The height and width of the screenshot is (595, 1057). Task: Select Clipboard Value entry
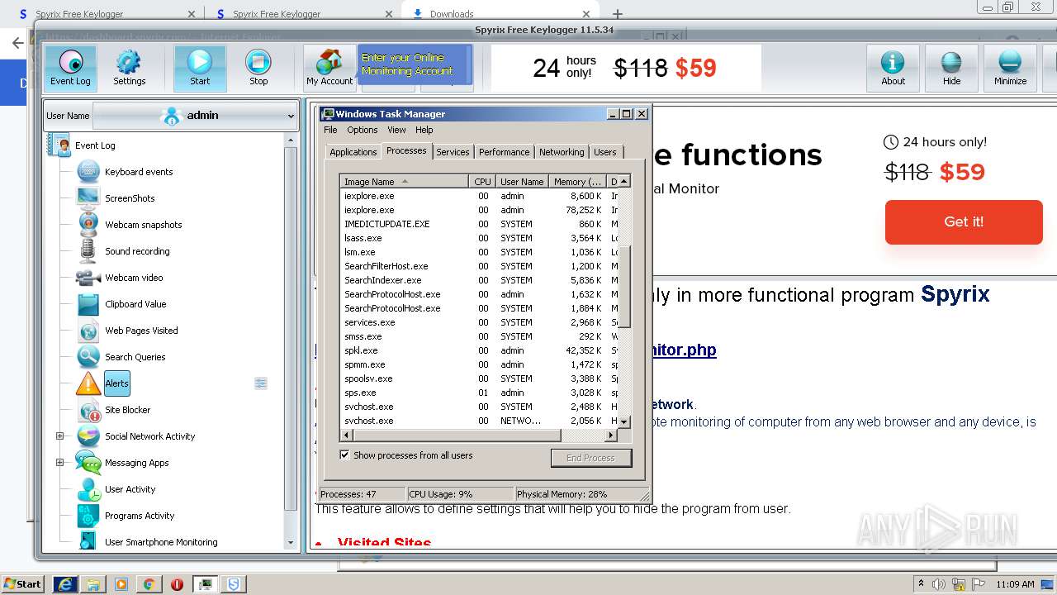pos(135,304)
